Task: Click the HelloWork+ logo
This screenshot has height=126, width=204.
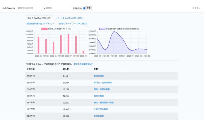Action: click(9, 8)
